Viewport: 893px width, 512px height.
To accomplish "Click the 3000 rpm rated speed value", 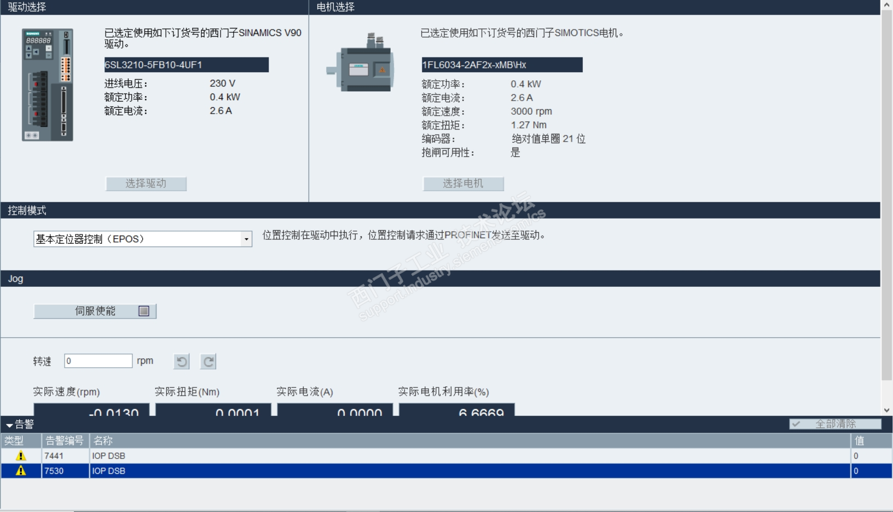I will [x=531, y=111].
